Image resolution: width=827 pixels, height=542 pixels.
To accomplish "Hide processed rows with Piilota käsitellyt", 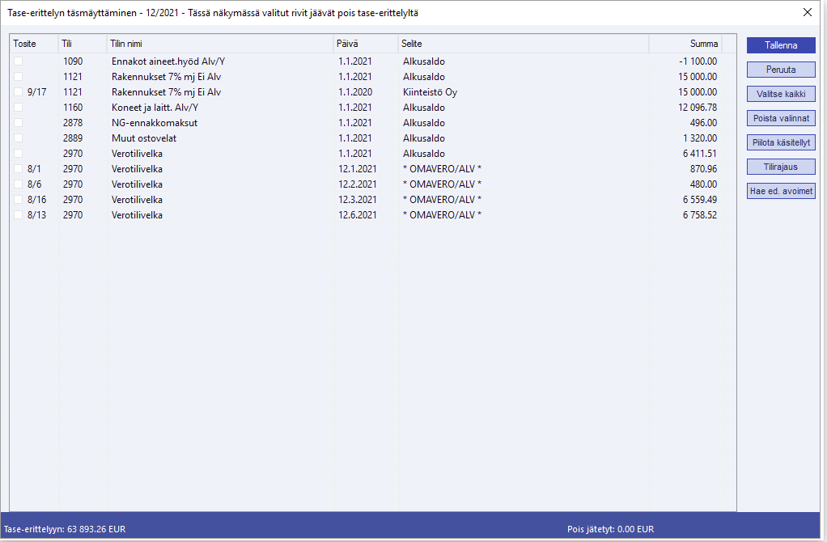I will (x=780, y=142).
